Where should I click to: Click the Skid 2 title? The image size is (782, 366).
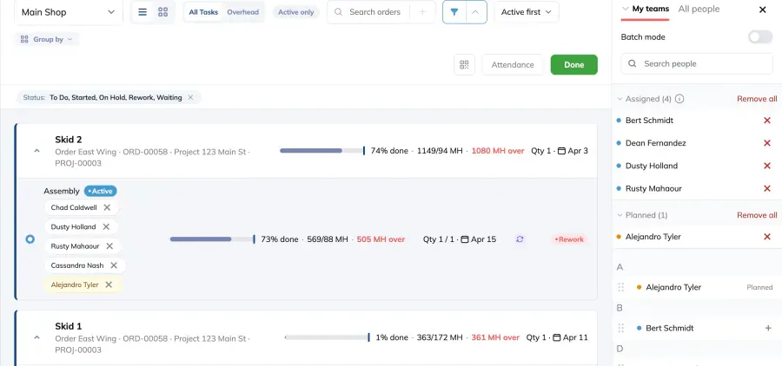coord(69,140)
